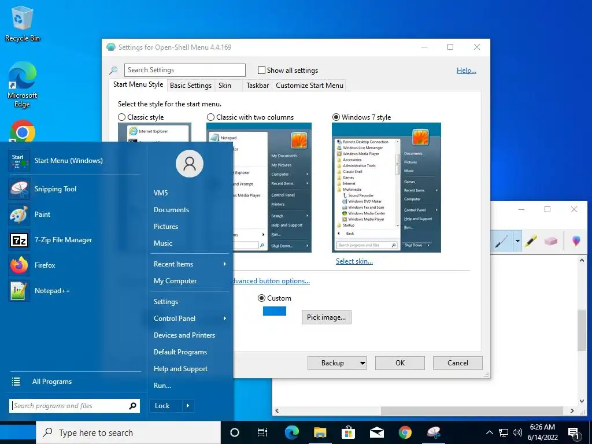The height and width of the screenshot is (444, 592).
Task: Click the search magnifier in start menu
Action: [132, 406]
